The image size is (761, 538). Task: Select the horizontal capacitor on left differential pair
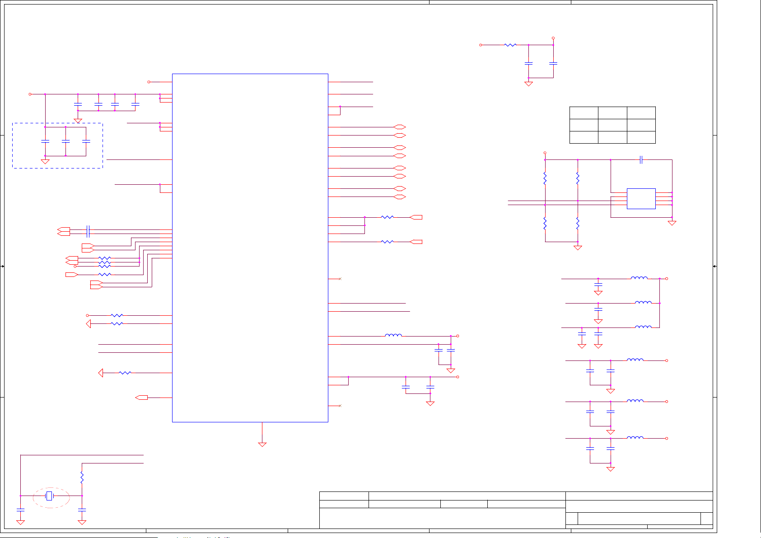click(x=88, y=231)
